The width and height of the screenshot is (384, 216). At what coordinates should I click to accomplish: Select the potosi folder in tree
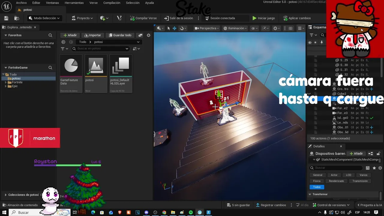(x=16, y=78)
